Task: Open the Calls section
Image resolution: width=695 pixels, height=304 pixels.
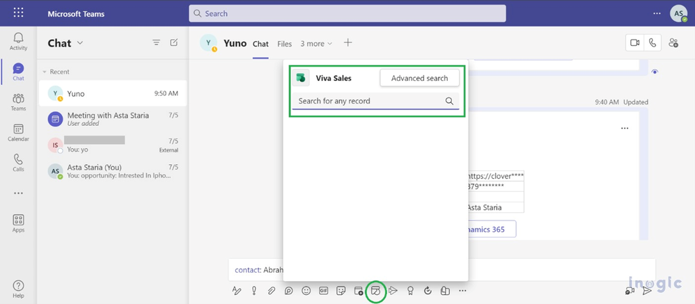Action: pos(18,163)
